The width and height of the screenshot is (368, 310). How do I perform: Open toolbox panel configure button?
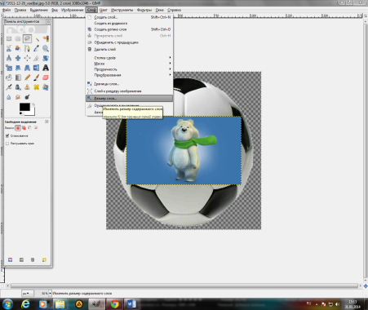pyautogui.click(x=48, y=21)
